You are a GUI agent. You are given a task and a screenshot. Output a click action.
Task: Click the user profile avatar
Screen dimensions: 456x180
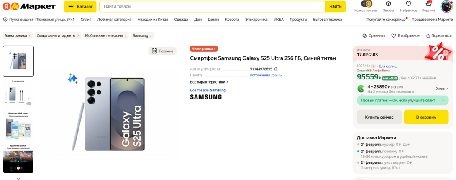click(x=446, y=6)
